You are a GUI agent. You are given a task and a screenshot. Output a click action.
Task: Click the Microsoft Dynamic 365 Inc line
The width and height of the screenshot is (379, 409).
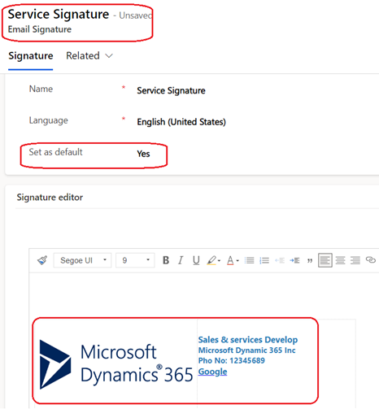(246, 350)
